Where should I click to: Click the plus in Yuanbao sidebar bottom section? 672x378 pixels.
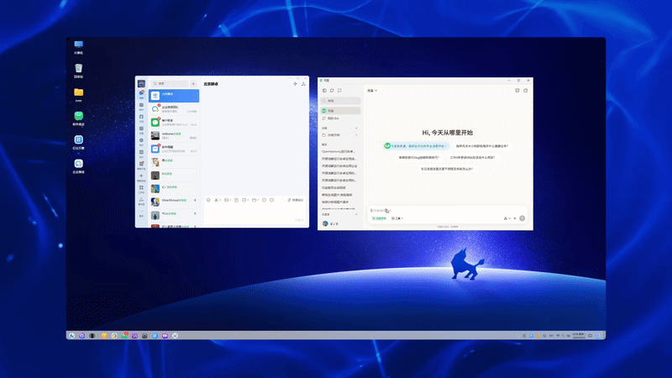pyautogui.click(x=356, y=214)
